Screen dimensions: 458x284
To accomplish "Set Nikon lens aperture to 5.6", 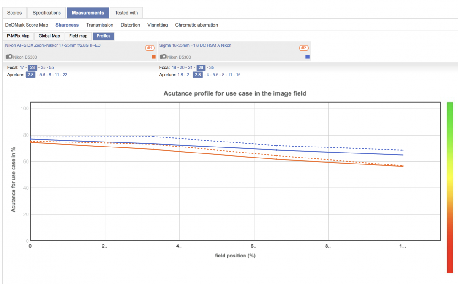I will pyautogui.click(x=42, y=75).
